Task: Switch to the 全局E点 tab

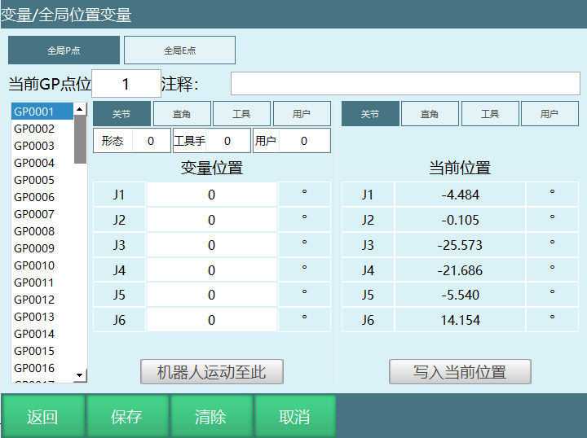Action: (x=179, y=50)
